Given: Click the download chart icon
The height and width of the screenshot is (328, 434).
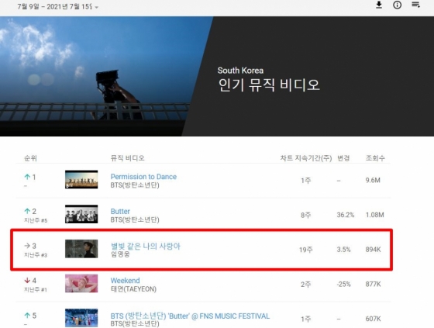Looking at the screenshot, I should 379,5.
